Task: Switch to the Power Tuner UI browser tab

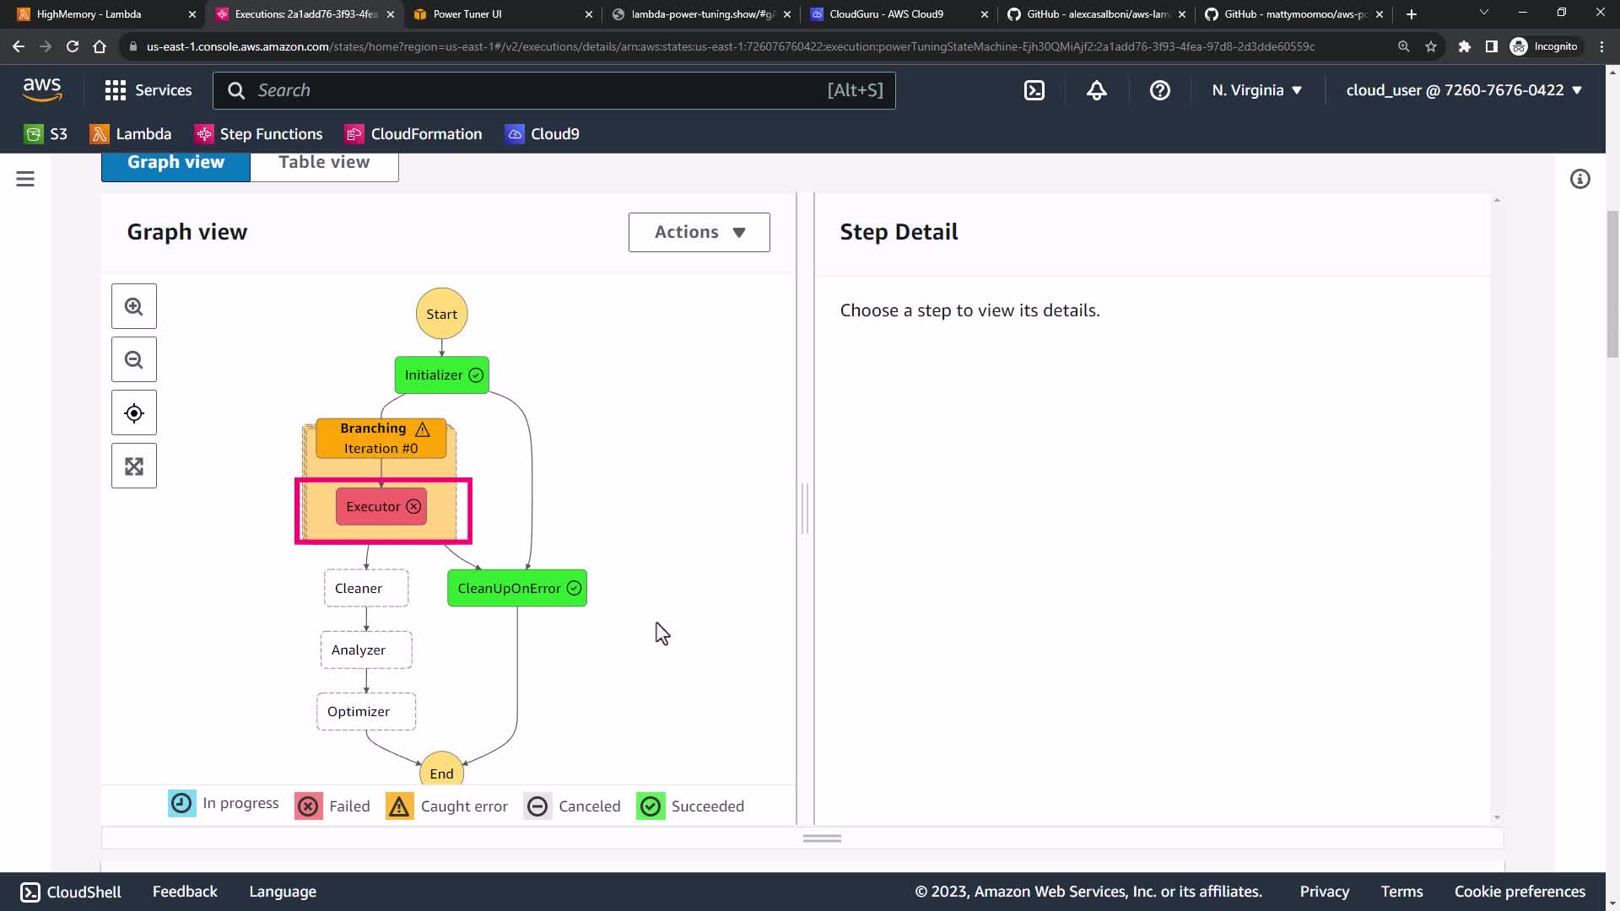Action: coord(467,13)
